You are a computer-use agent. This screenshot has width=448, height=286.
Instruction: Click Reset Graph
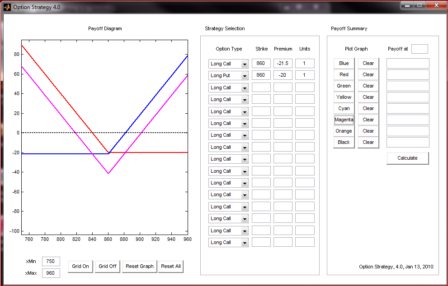click(139, 266)
